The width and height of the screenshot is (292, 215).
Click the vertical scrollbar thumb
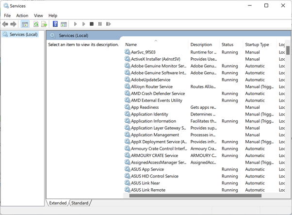[288, 50]
